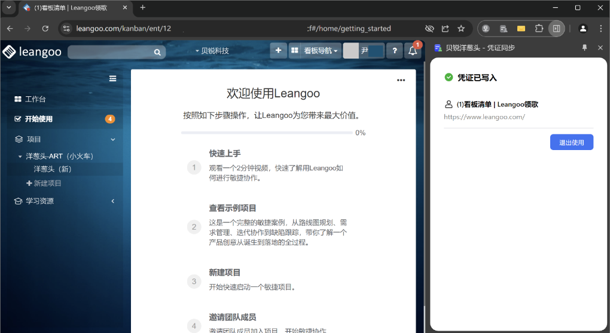The height and width of the screenshot is (333, 610).
Task: Open step 快速上手
Action: [225, 154]
